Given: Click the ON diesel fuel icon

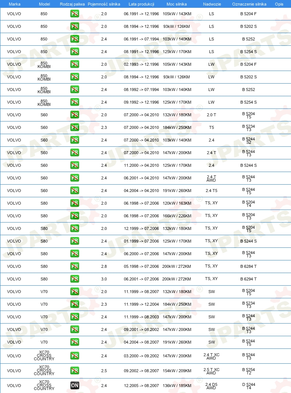Looking at the screenshot, I should point(74,385).
